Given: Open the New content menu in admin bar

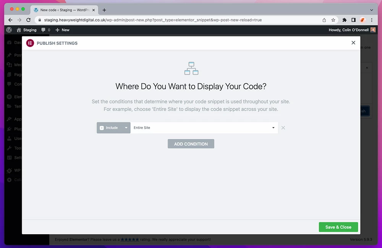Looking at the screenshot, I should coord(63,30).
